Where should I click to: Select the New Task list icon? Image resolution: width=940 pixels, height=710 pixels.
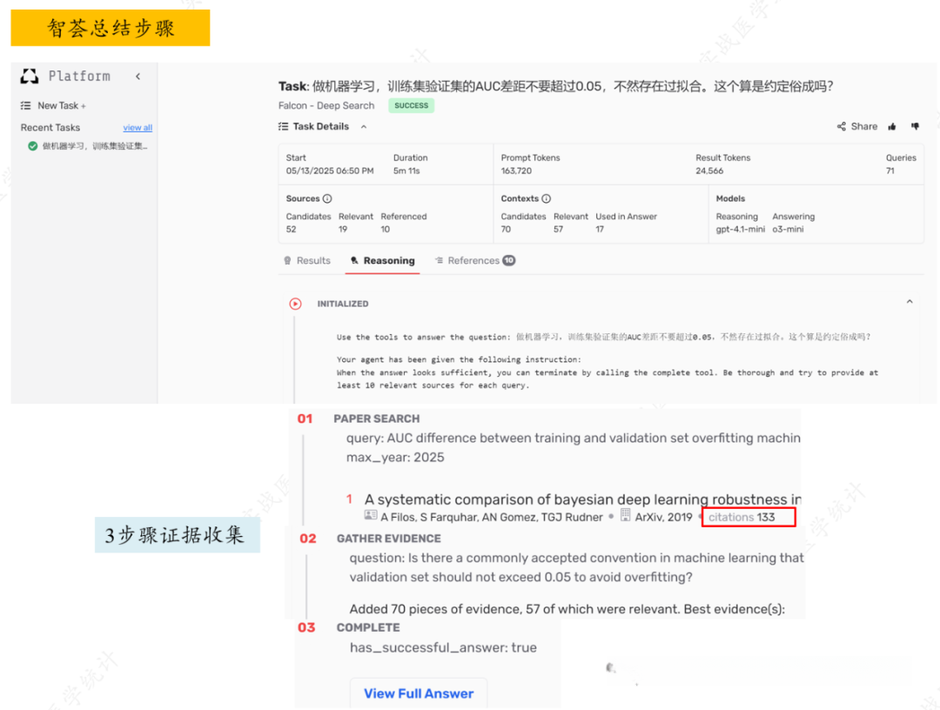click(x=25, y=105)
